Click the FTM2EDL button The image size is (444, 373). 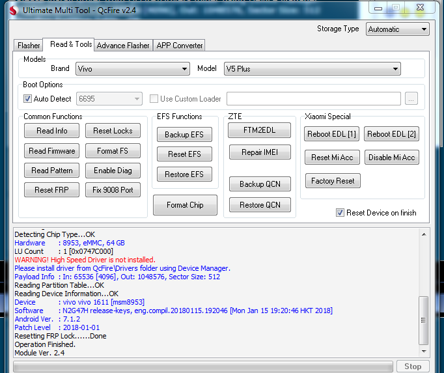coord(259,130)
